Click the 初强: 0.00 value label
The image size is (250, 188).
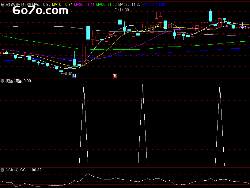tap(22, 81)
